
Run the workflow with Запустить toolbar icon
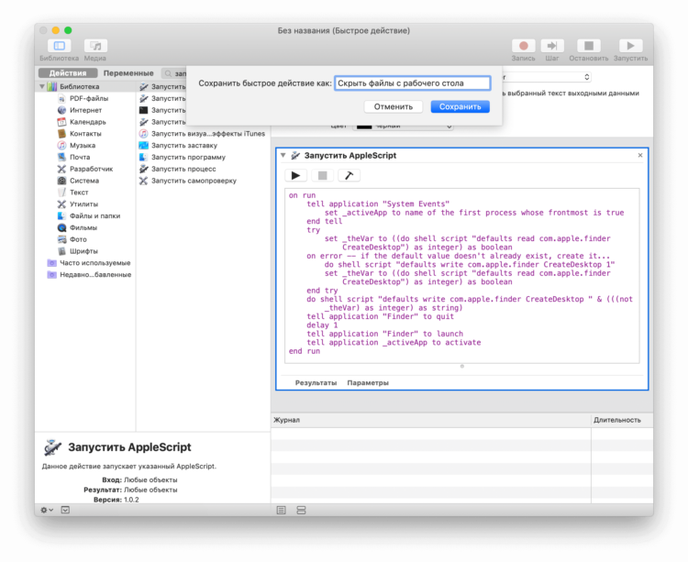pos(630,46)
